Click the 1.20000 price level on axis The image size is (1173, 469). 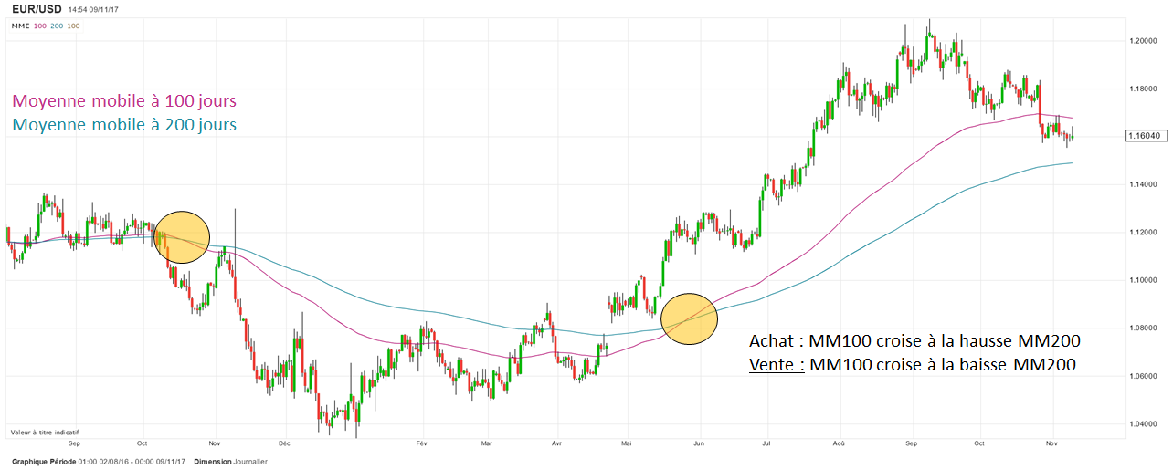[x=1144, y=42]
